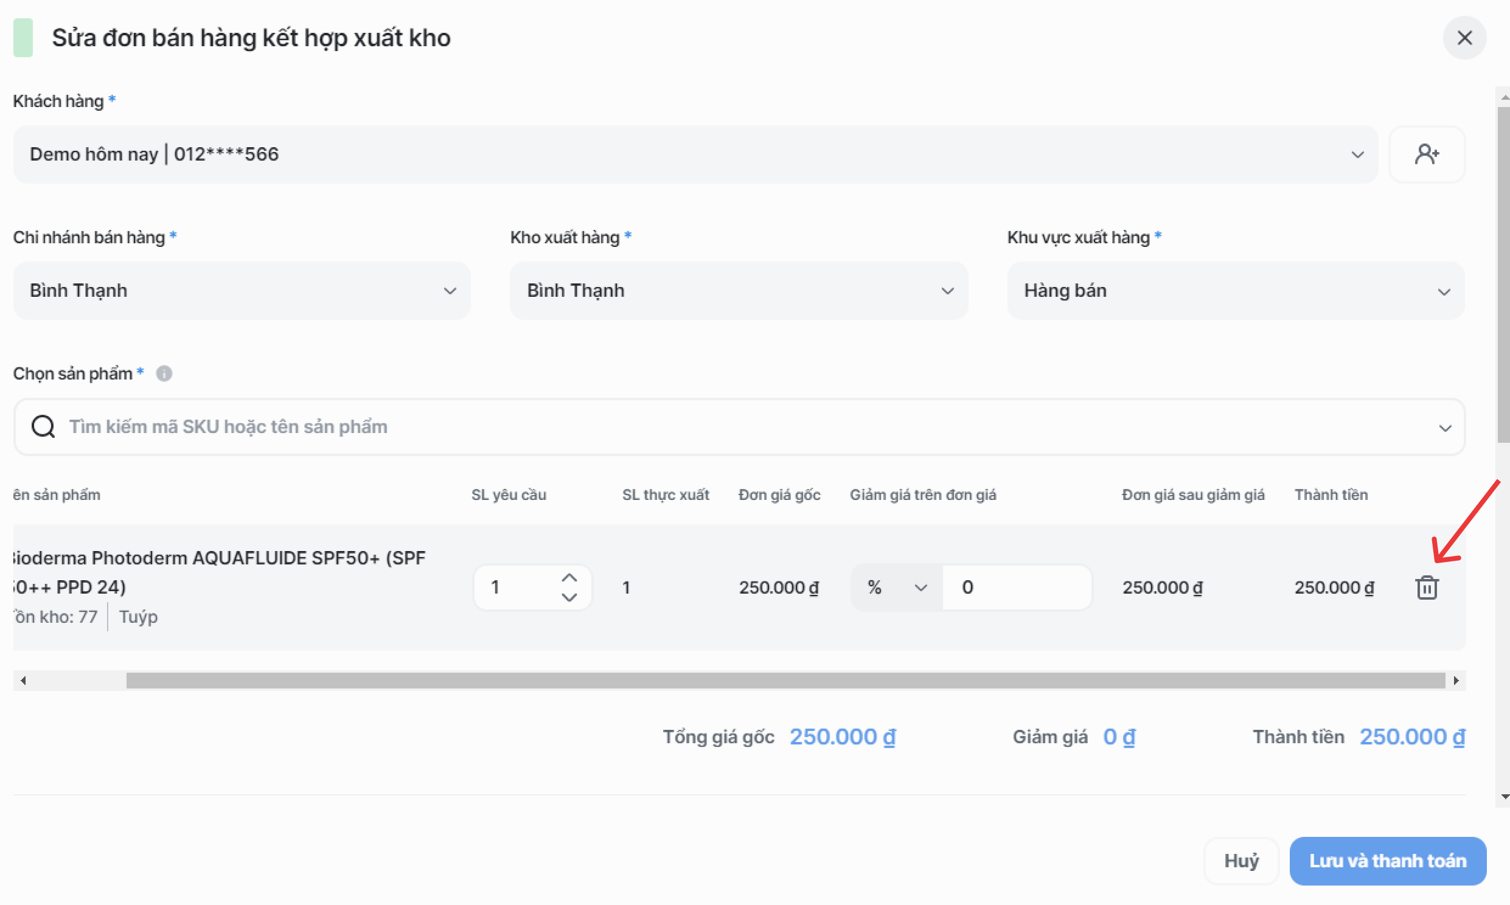This screenshot has height=905, width=1510.
Task: Close the edit sales order dialog
Action: pyautogui.click(x=1464, y=38)
